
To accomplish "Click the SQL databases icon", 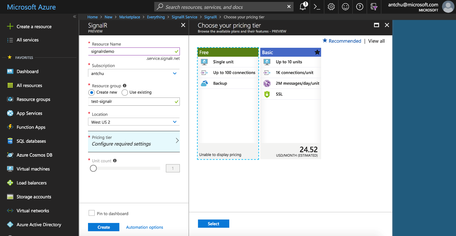I will (x=10, y=141).
